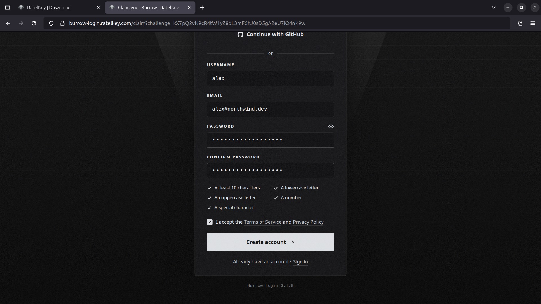Viewport: 541px width, 304px height.
Task: Open the extensions puzzle icon
Action: (x=520, y=23)
